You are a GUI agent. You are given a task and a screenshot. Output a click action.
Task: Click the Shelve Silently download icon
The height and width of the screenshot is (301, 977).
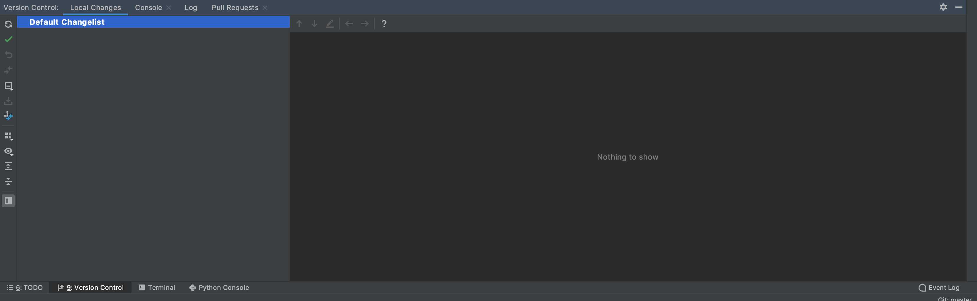[x=8, y=101]
